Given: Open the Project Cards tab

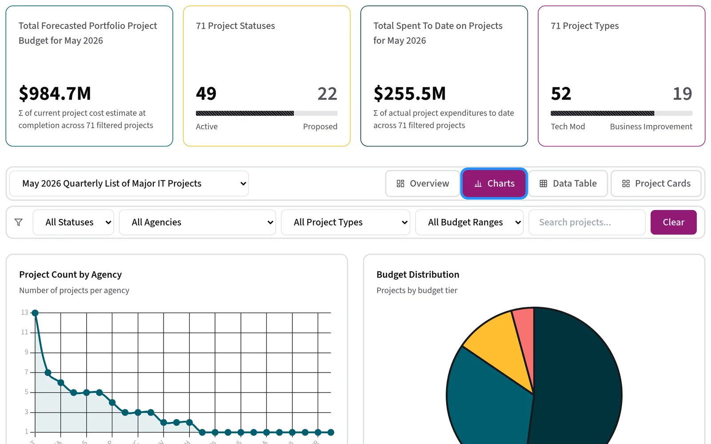Looking at the screenshot, I should (656, 184).
